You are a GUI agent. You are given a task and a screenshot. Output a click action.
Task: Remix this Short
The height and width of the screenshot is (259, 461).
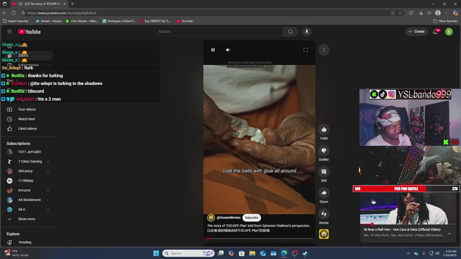click(x=324, y=214)
